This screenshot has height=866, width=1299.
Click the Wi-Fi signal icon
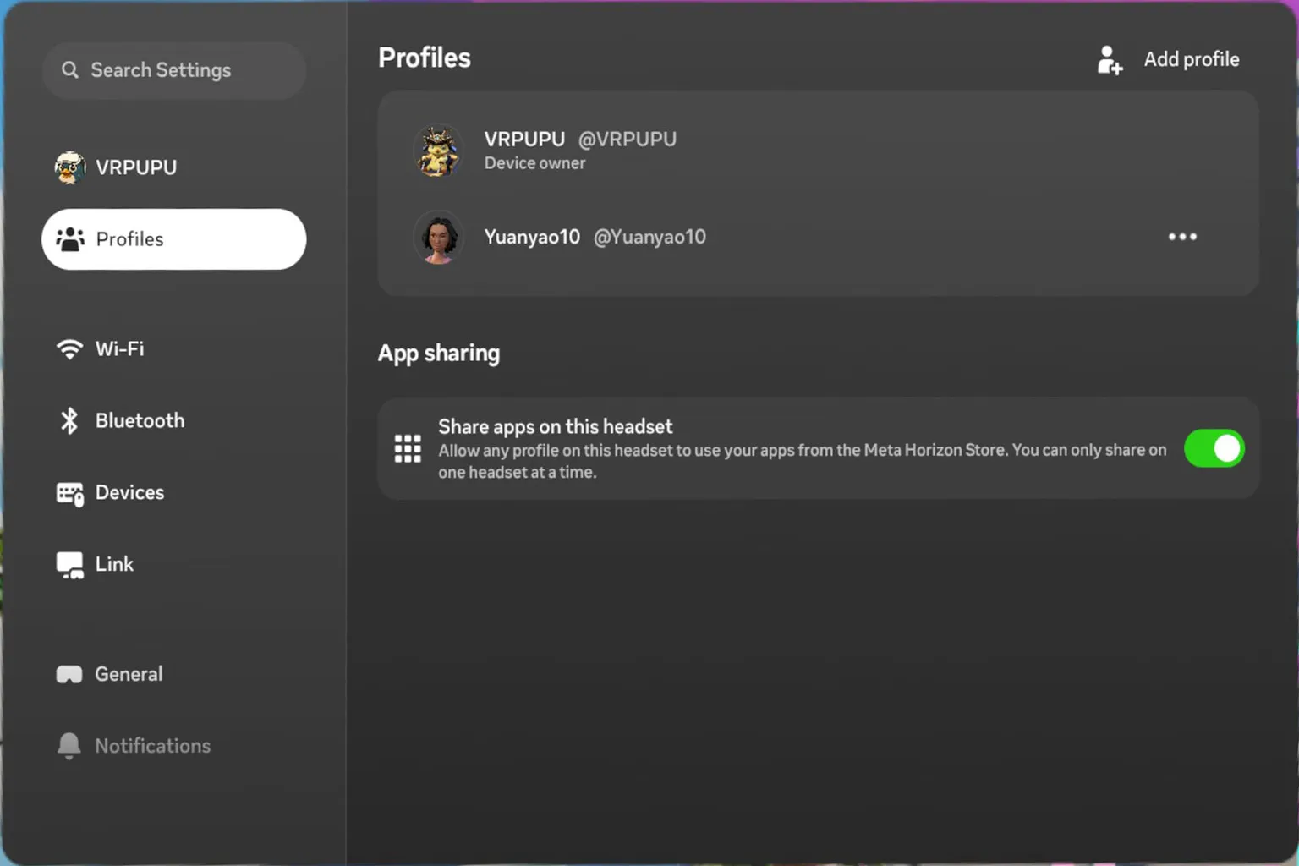[x=69, y=348]
